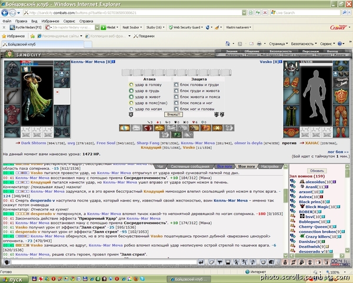The image size is (353, 283).
Task: Activate the red fist combat skill icon
Action: tap(148, 128)
